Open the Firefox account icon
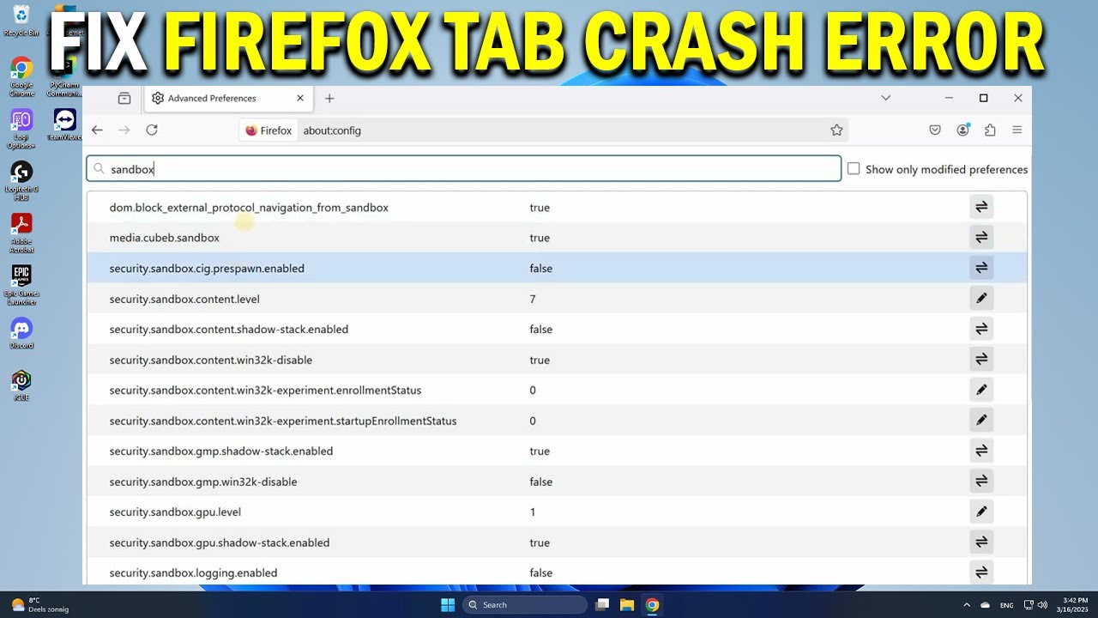The height and width of the screenshot is (618, 1098). point(963,130)
